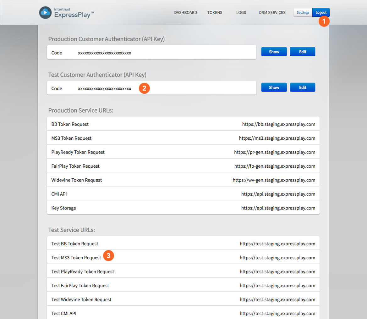Image resolution: width=367 pixels, height=319 pixels.
Task: Open the Settings tab
Action: pyautogui.click(x=303, y=12)
